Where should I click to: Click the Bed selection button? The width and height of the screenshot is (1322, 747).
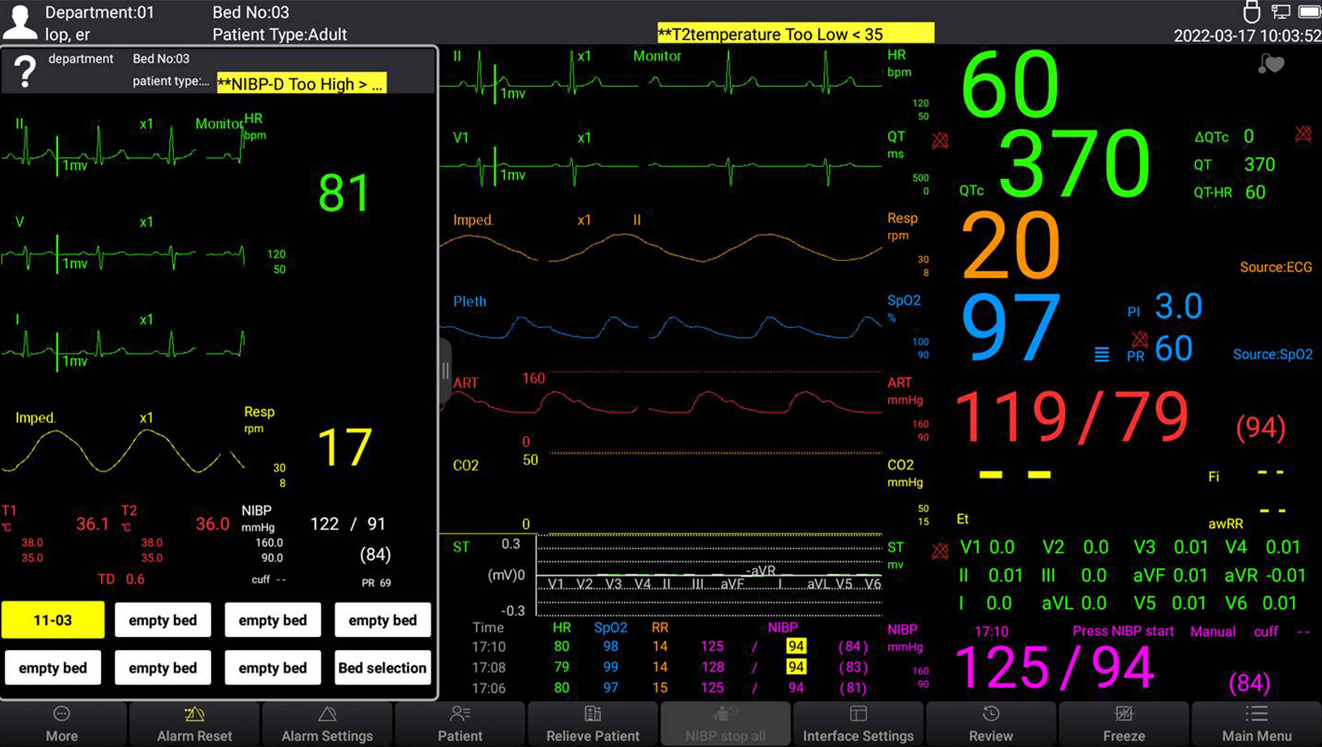(382, 668)
